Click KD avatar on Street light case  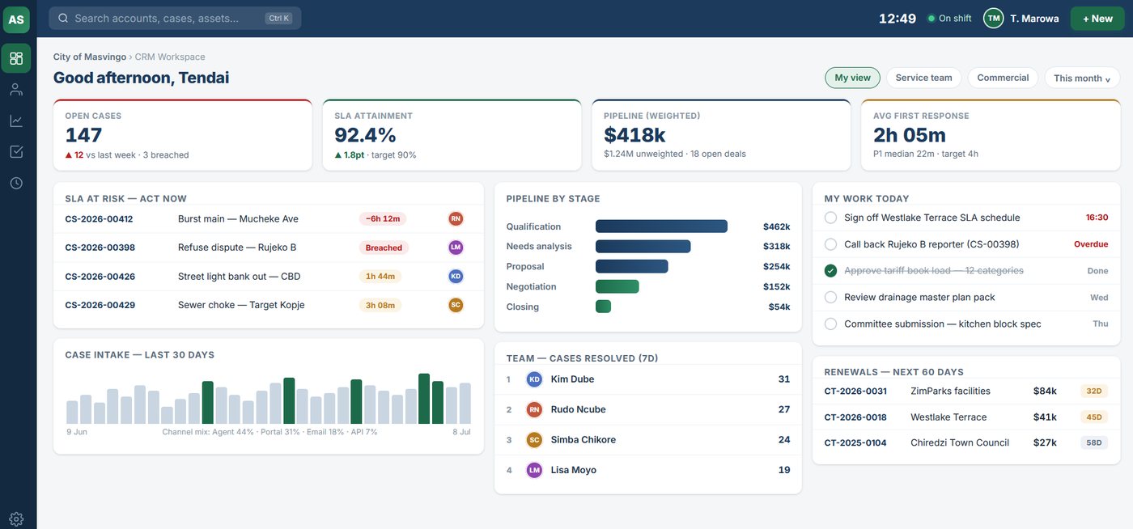pos(456,276)
